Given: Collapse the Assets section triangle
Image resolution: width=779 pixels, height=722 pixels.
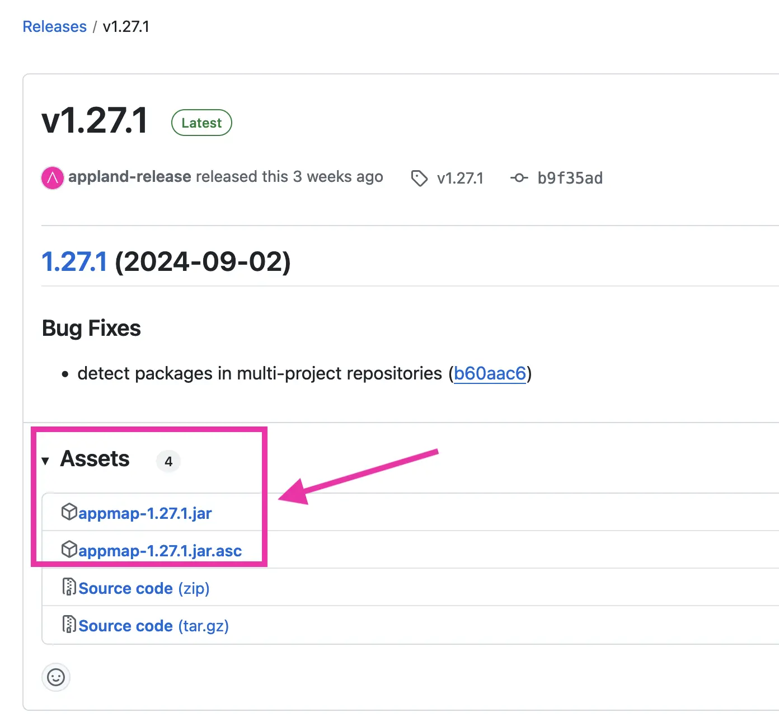Looking at the screenshot, I should tap(45, 461).
